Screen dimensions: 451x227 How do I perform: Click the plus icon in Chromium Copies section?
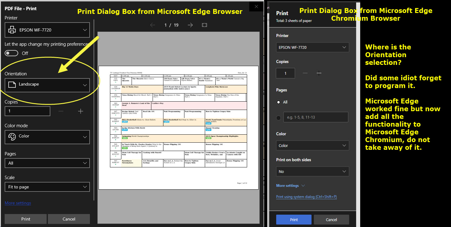point(319,73)
